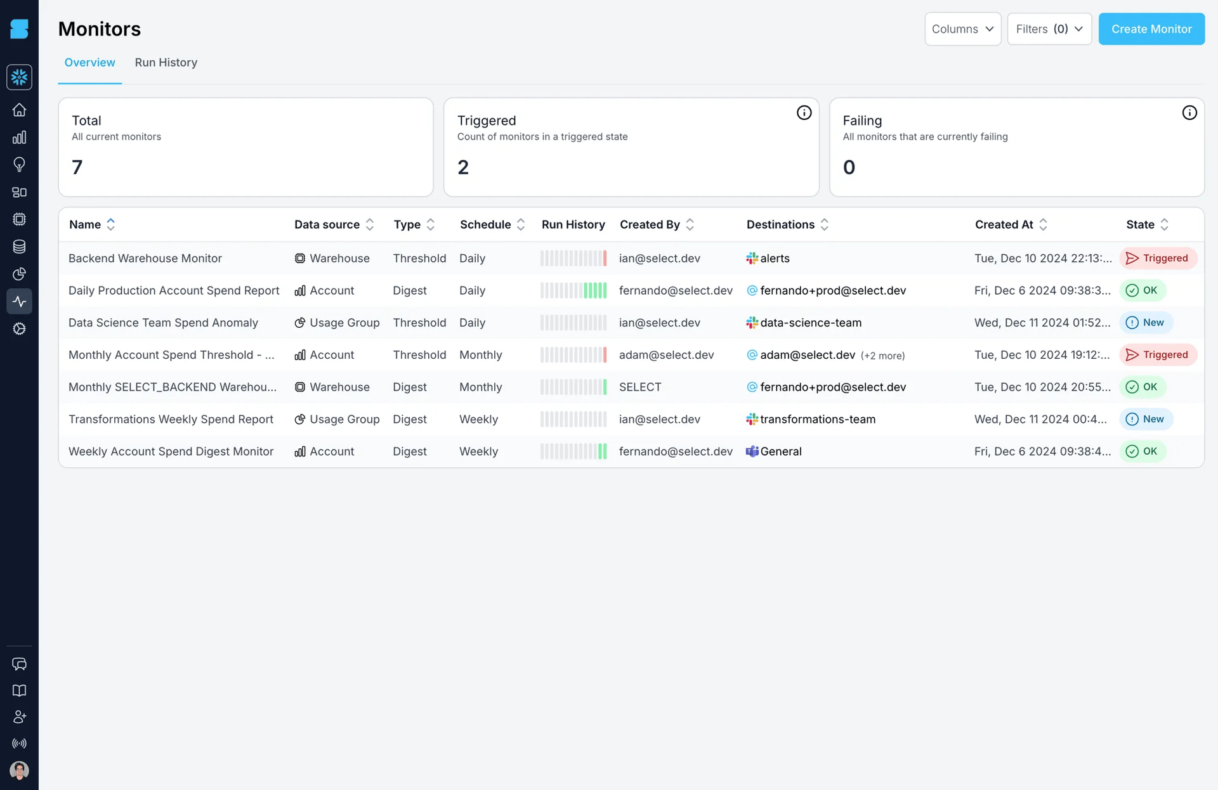This screenshot has height=790, width=1218.
Task: Click the Create Monitor button
Action: (x=1151, y=29)
